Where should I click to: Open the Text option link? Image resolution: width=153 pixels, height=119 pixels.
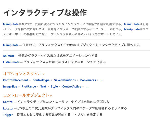tap(43, 87)
